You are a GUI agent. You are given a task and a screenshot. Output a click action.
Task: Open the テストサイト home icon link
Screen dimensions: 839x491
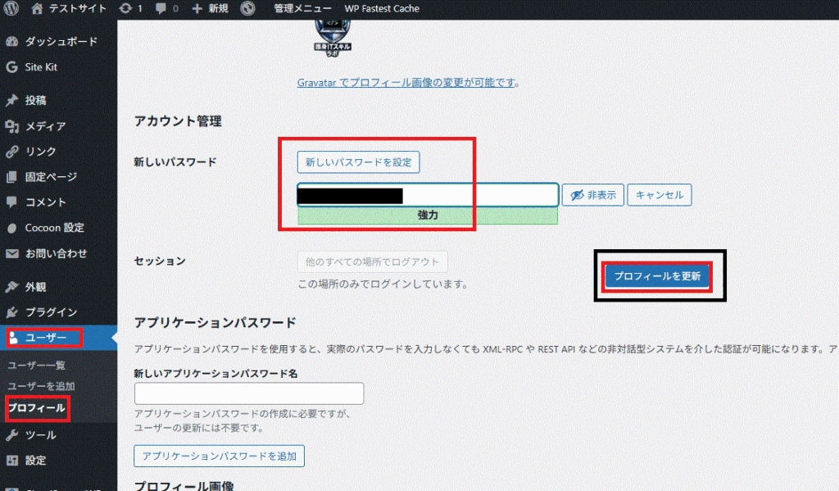tap(37, 8)
